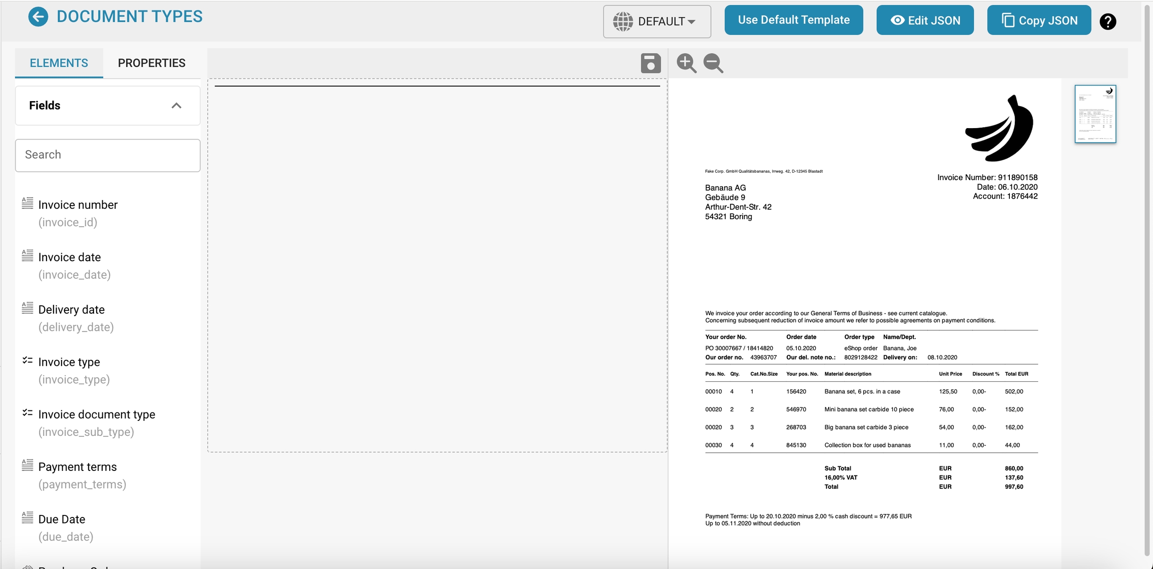
Task: Select the ELEMENTS tab
Action: tap(59, 63)
